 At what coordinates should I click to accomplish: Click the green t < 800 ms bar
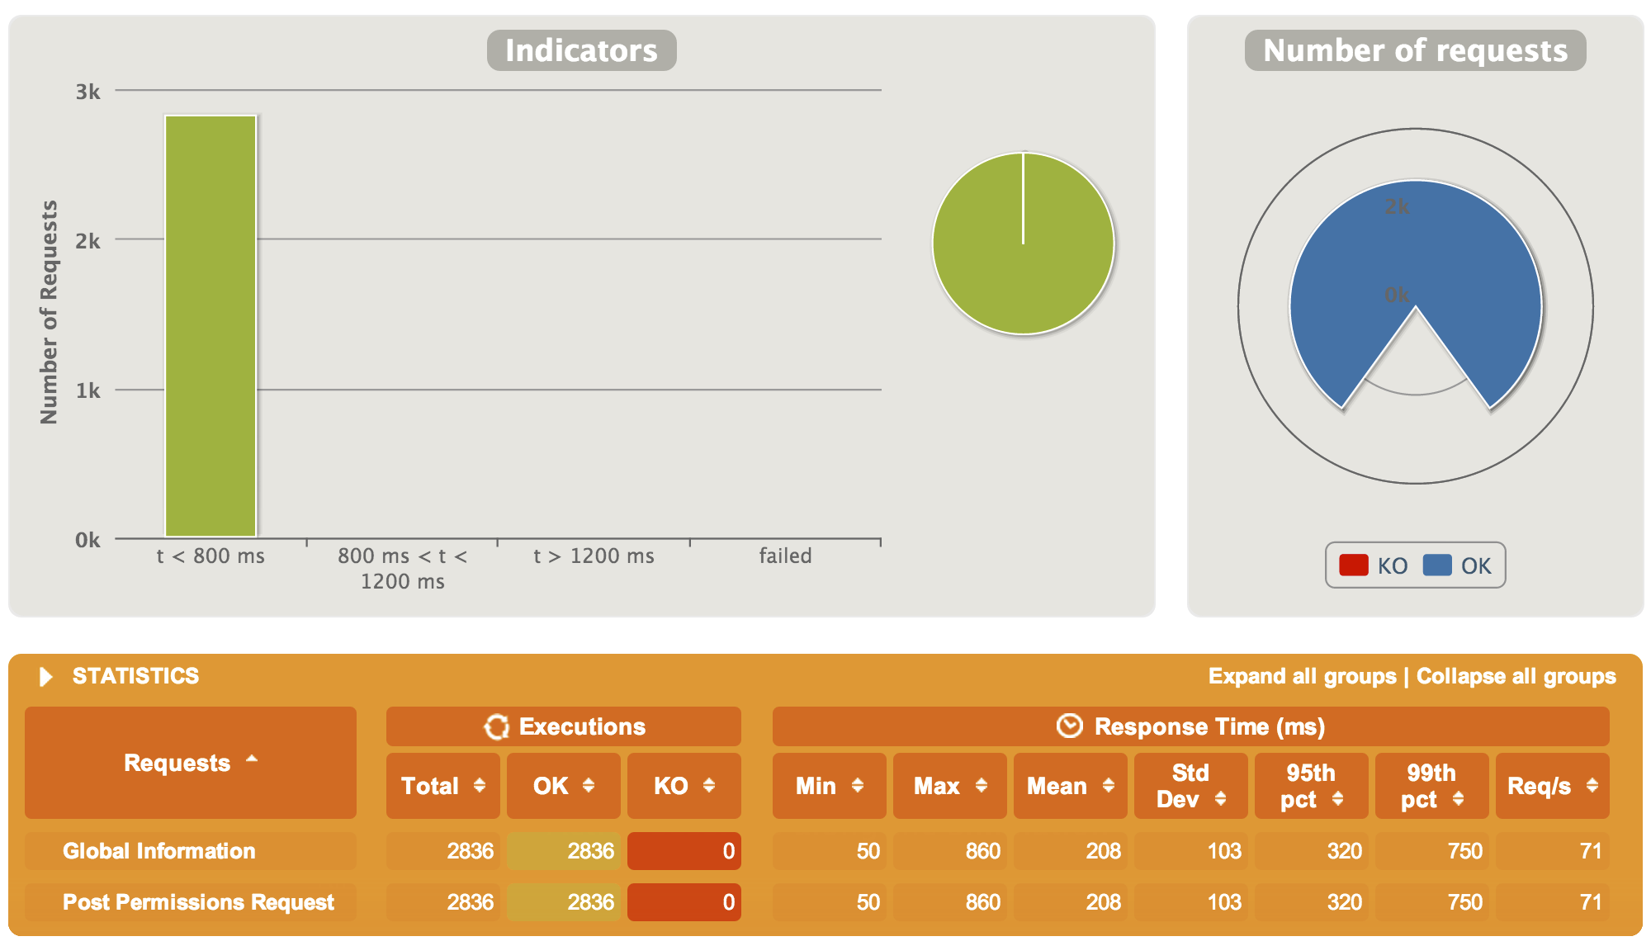211,326
